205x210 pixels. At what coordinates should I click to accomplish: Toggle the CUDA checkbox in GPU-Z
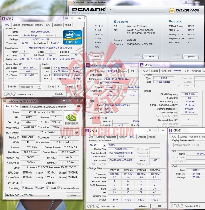pyautogui.click(x=36, y=188)
